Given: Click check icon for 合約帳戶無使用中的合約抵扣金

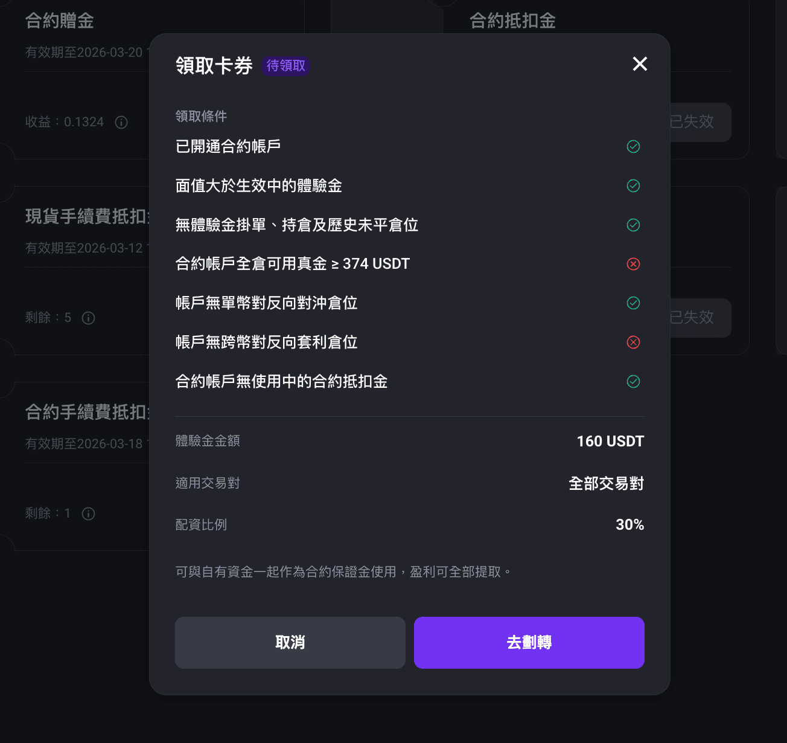Looking at the screenshot, I should point(633,382).
